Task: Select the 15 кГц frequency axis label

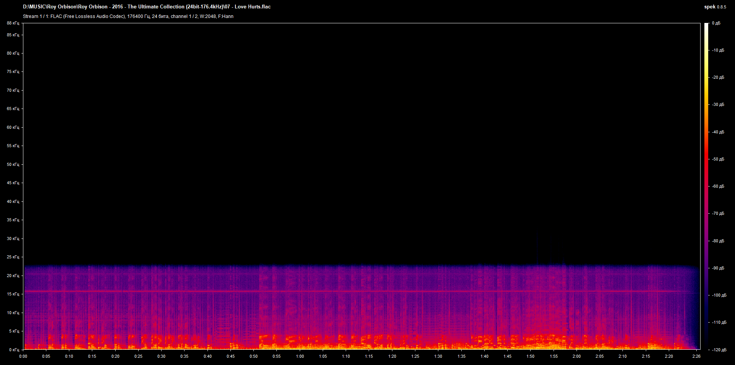Action: pos(13,294)
